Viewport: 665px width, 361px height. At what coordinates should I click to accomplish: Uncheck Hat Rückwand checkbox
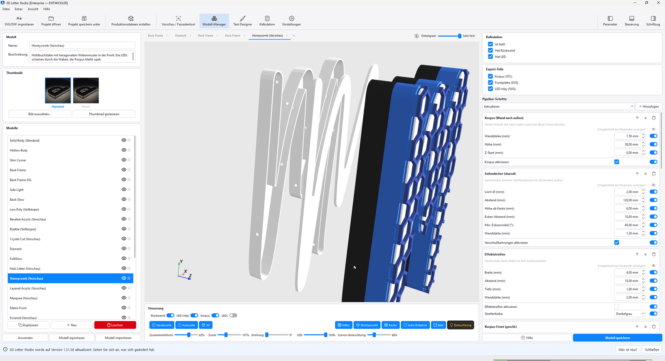click(490, 50)
